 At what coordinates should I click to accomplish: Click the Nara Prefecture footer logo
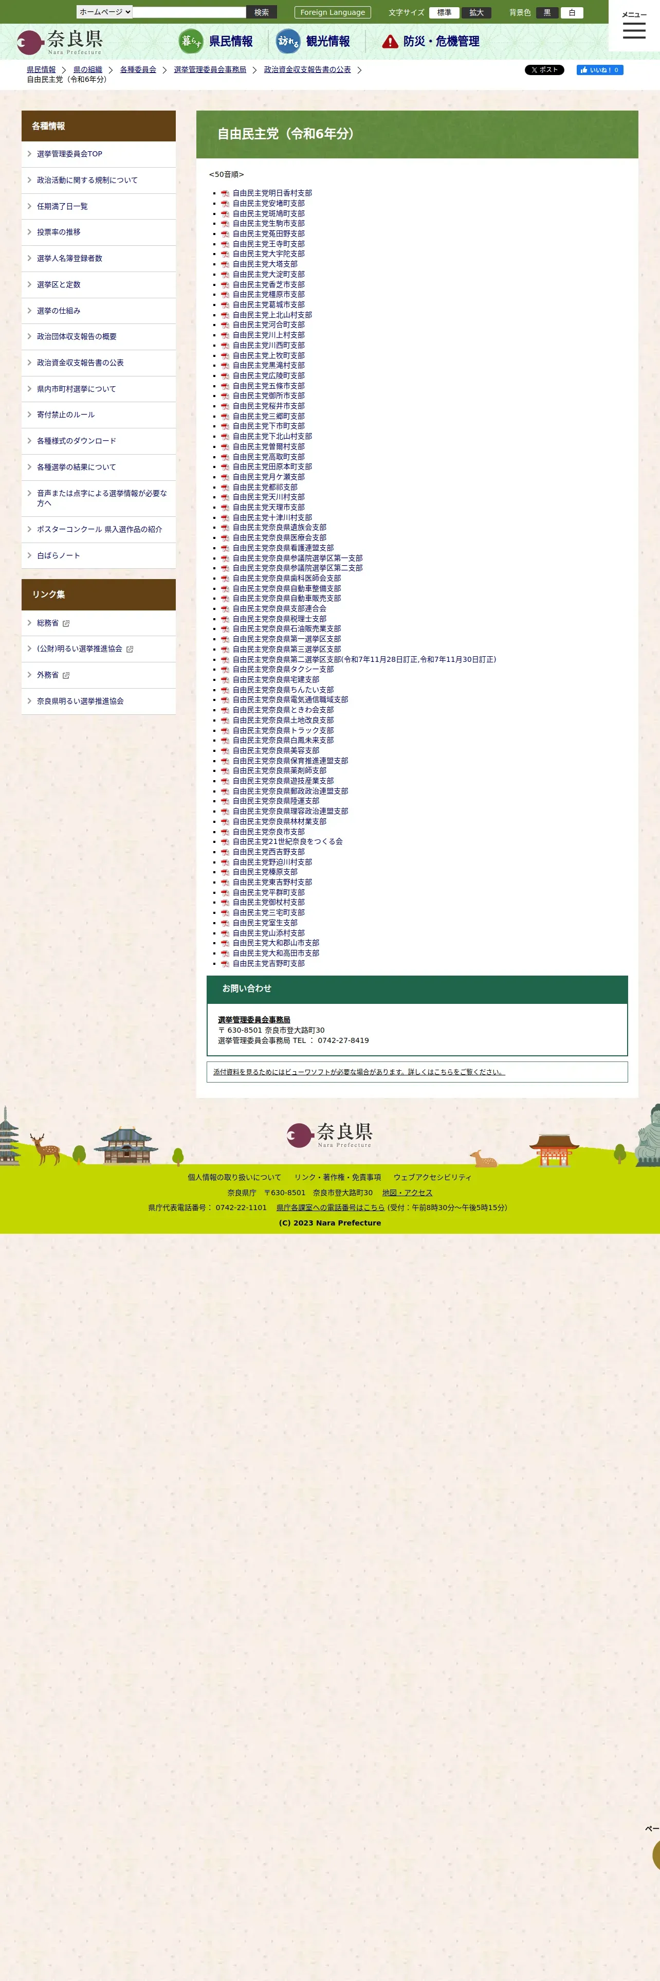tap(329, 1134)
